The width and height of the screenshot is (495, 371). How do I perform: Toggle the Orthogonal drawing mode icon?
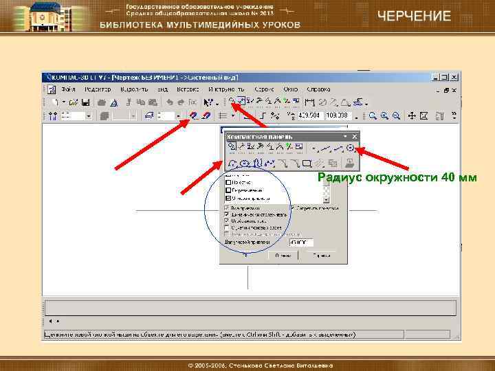coord(263,116)
